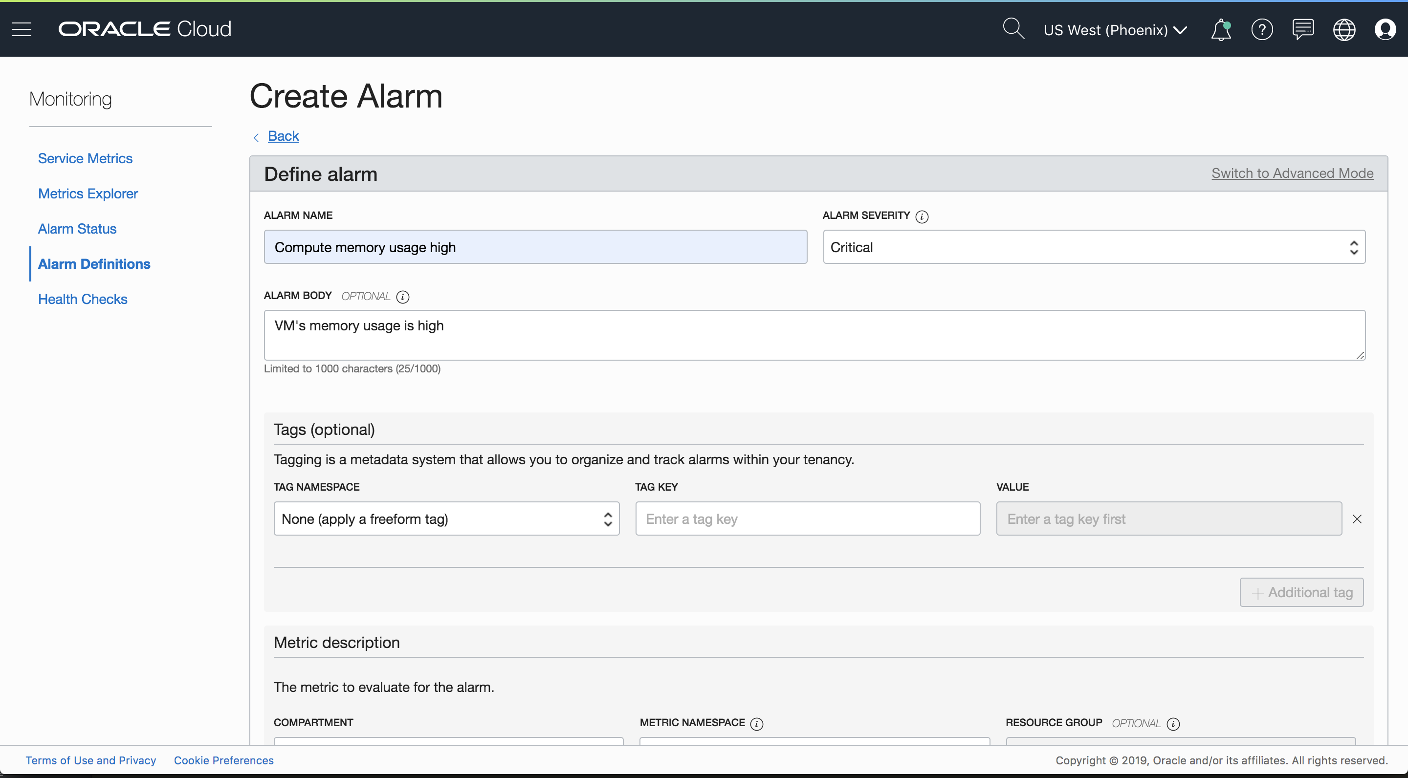Open the notifications bell icon

[x=1221, y=29]
